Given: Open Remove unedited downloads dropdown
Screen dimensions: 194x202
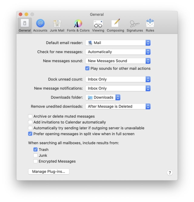Looking at the screenshot, I should coord(118,107).
